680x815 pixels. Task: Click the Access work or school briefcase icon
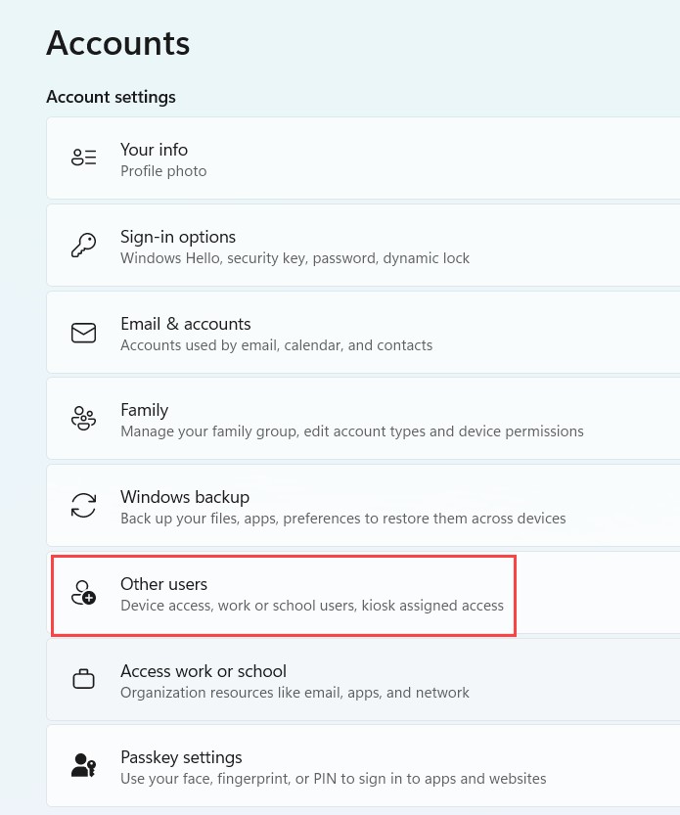84,679
